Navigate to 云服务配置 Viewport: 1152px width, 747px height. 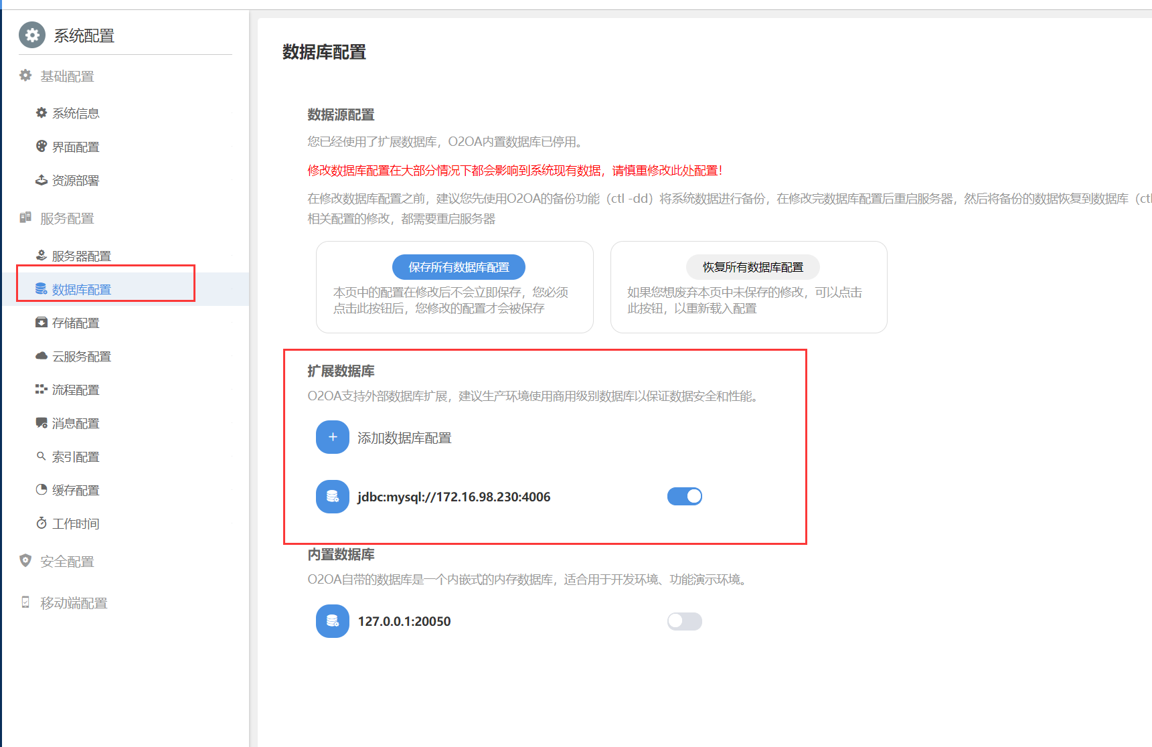click(82, 356)
